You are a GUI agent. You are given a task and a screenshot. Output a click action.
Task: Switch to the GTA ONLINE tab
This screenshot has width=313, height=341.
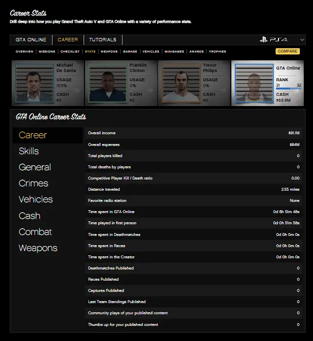[x=31, y=40]
